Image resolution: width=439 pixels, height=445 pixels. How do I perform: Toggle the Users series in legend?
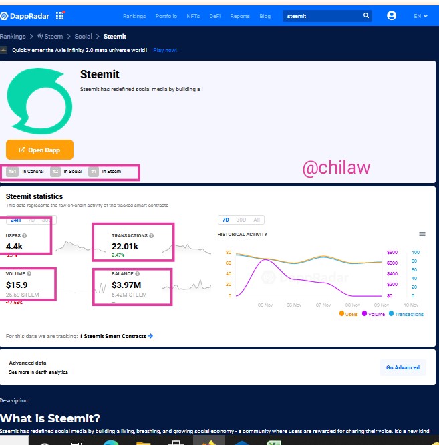pyautogui.click(x=349, y=314)
